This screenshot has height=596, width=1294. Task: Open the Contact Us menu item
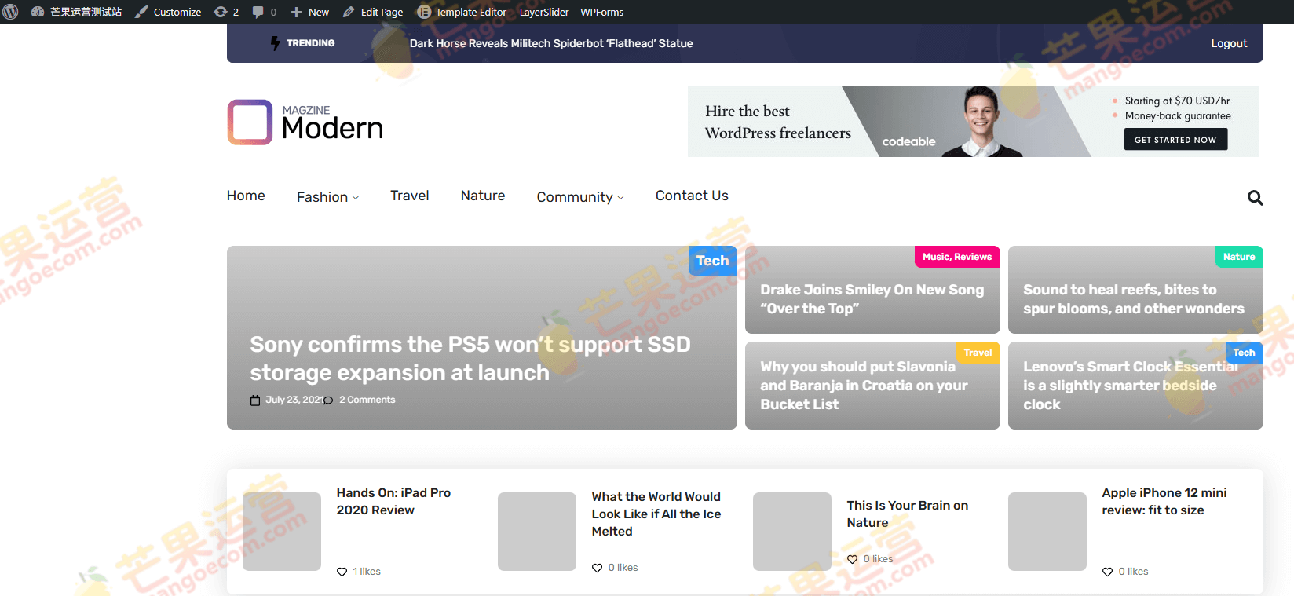coord(692,196)
